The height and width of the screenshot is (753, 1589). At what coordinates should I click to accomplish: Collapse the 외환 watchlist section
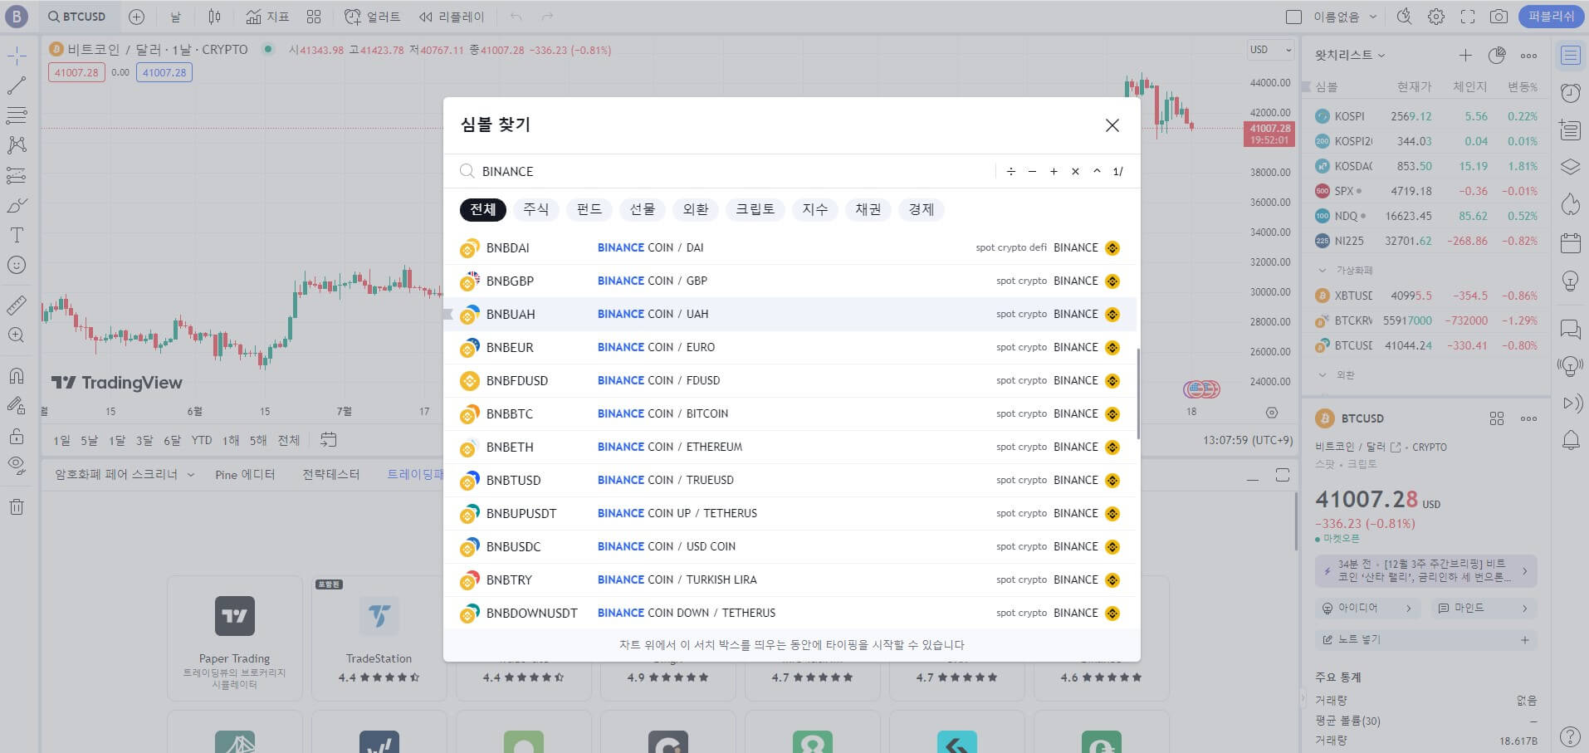coord(1323,375)
